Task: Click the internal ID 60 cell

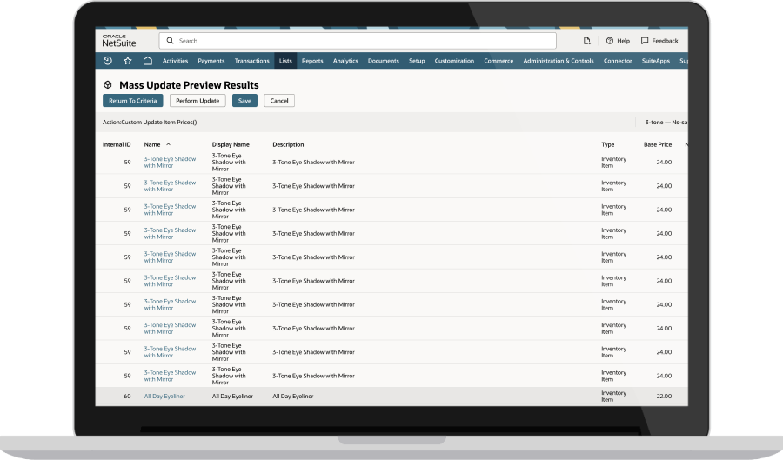Action: pos(127,397)
